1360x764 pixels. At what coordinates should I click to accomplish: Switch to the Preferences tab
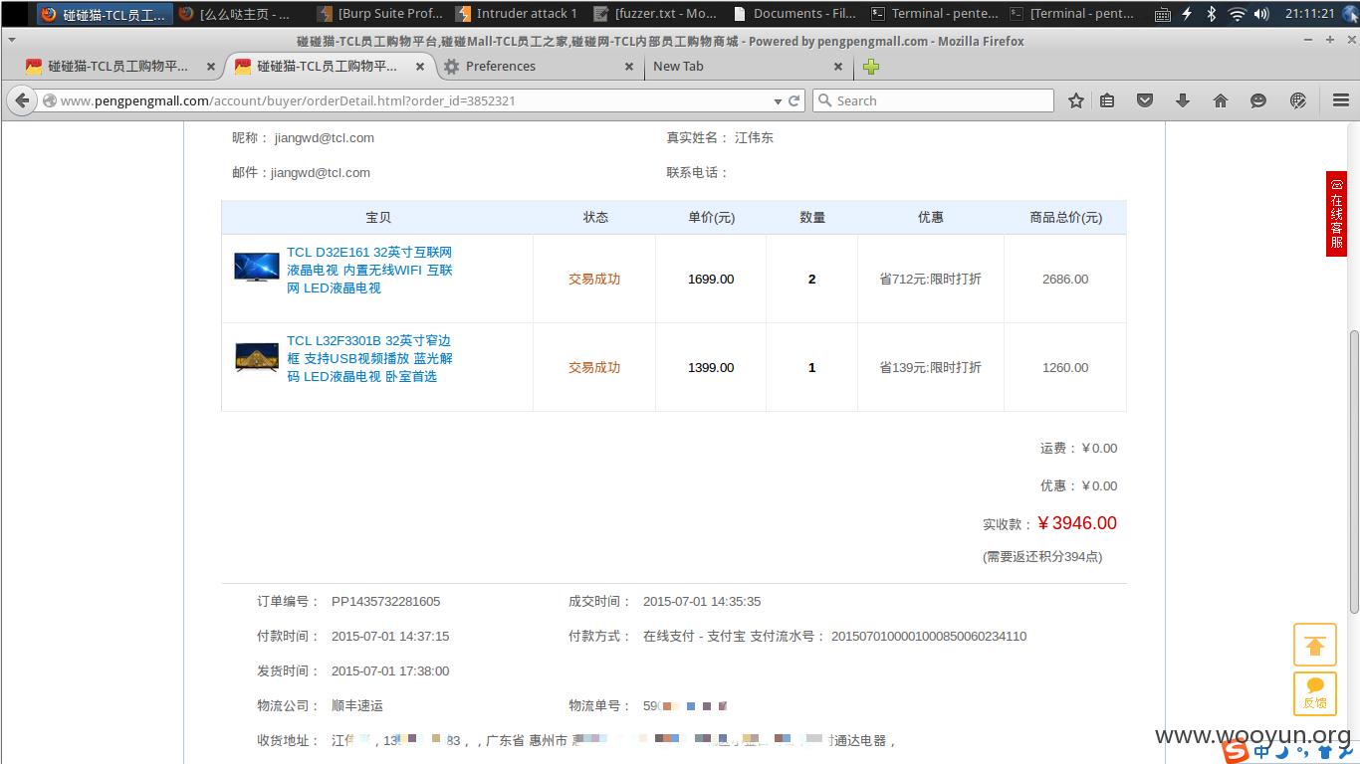click(x=538, y=67)
